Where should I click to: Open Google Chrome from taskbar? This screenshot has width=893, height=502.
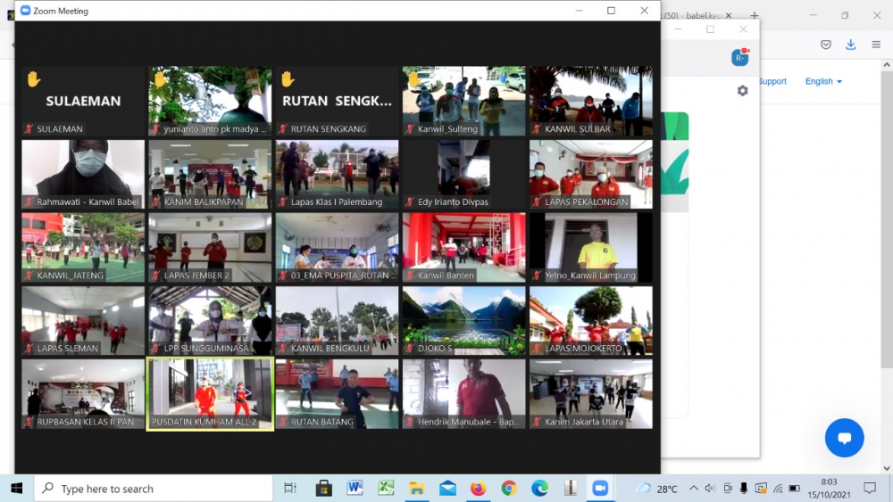[509, 489]
